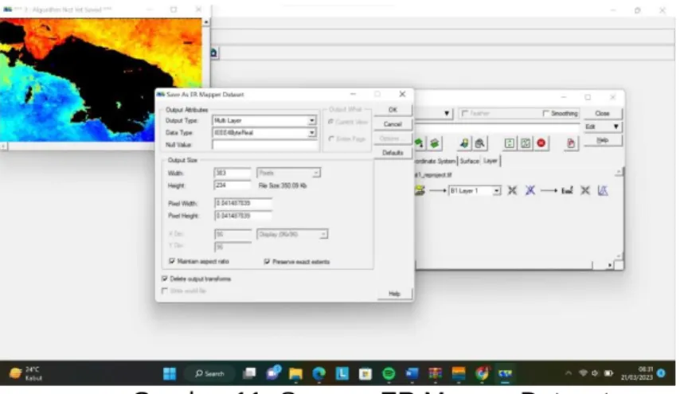Launch Google Chrome from the taskbar
Screen dimensions: 680x394
point(482,373)
